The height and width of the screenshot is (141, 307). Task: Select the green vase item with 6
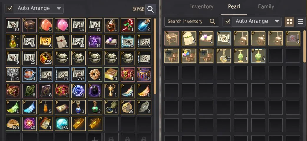[x=258, y=56]
